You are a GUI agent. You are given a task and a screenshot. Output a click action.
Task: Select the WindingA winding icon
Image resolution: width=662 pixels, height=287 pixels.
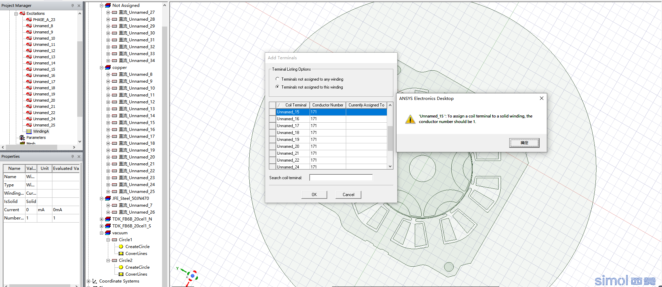click(x=29, y=131)
